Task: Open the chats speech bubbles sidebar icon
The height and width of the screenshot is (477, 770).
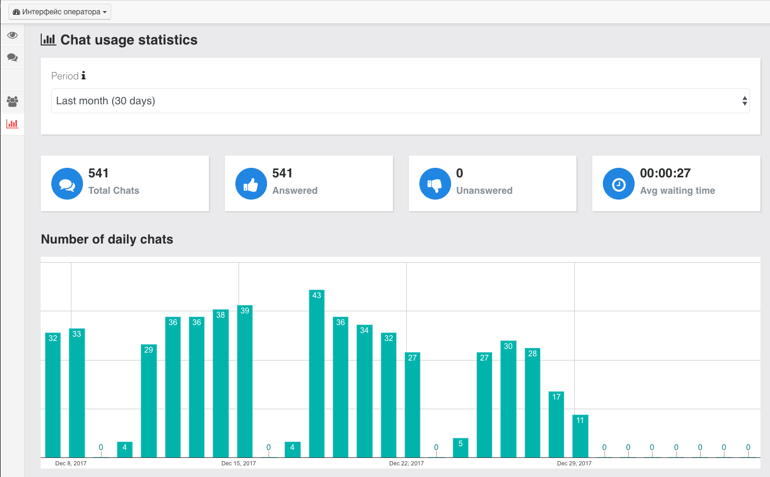Action: [x=12, y=57]
